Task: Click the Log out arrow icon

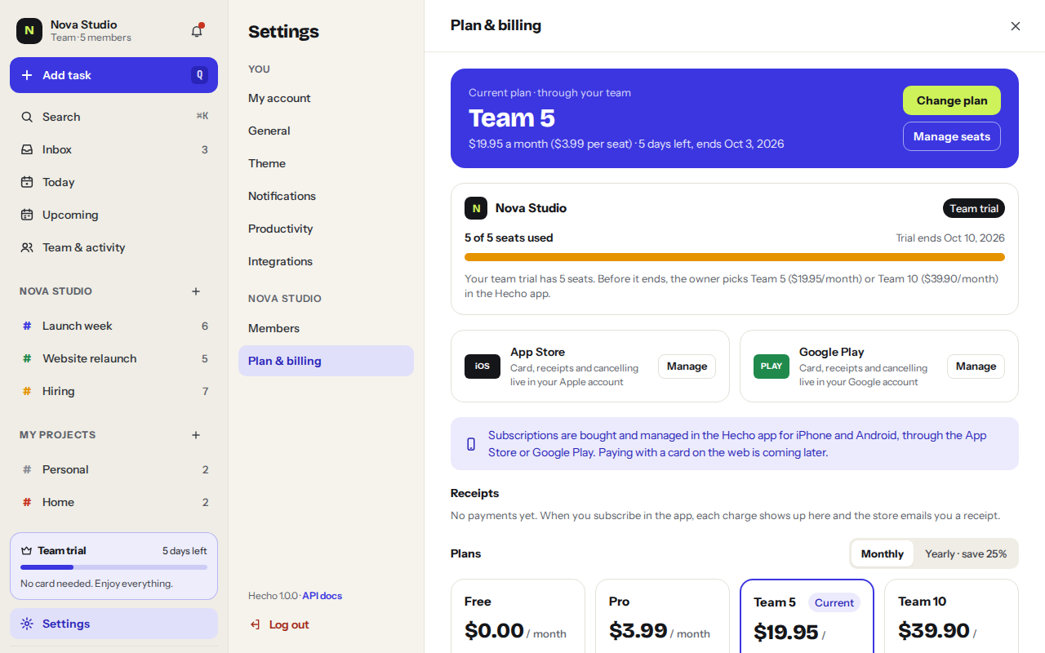Action: (x=255, y=624)
